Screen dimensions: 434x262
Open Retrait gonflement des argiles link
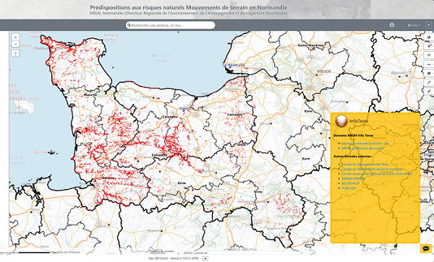[x=362, y=148]
